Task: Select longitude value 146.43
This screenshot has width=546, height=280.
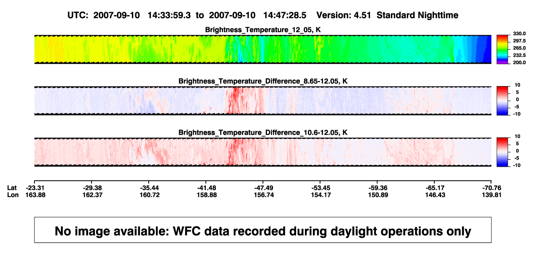Action: pyautogui.click(x=435, y=195)
